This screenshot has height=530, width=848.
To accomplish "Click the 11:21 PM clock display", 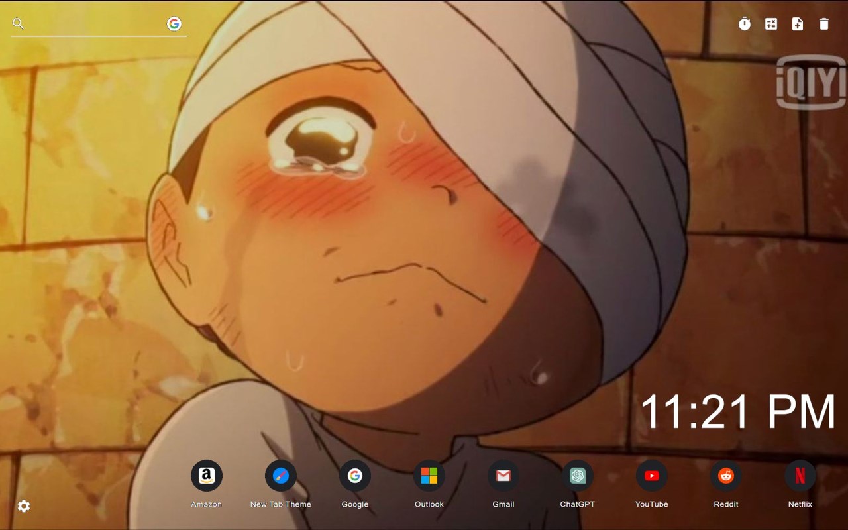I will (738, 411).
